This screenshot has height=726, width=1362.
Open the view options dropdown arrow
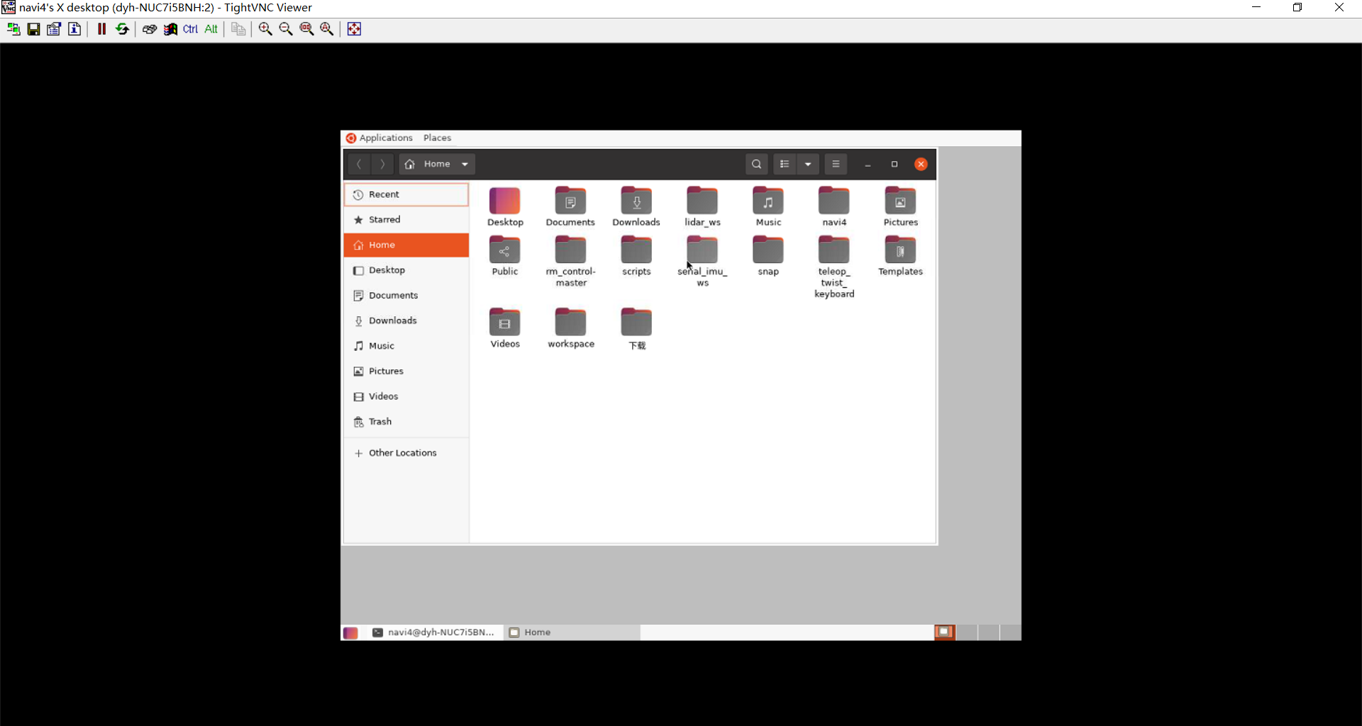(808, 164)
